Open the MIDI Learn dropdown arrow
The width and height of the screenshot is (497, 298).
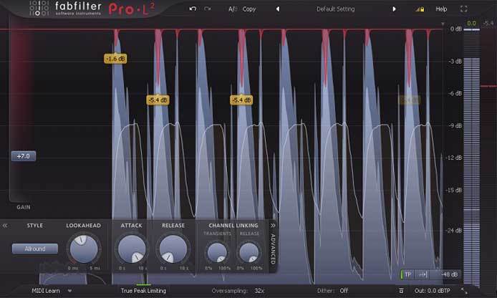coord(69,290)
